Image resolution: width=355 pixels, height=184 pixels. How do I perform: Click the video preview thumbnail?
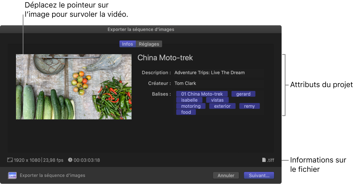tap(74, 86)
